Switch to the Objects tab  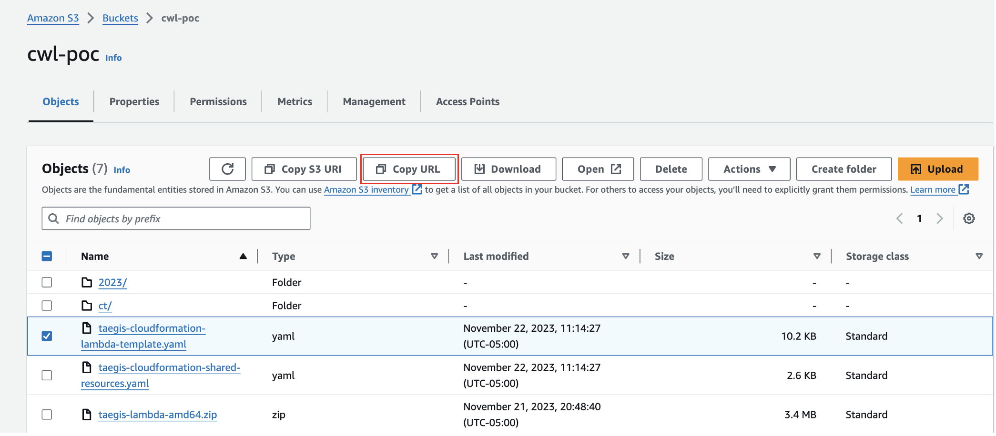(x=61, y=101)
